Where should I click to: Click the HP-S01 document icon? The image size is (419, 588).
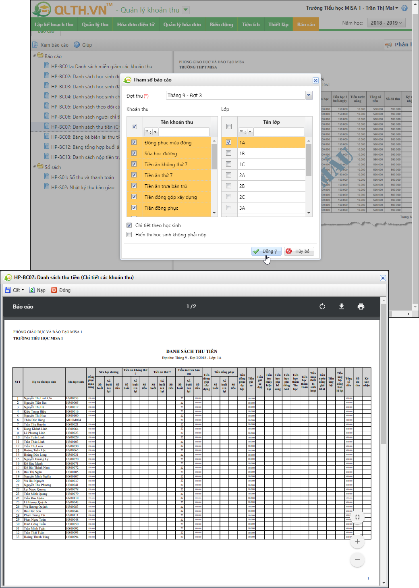point(47,177)
